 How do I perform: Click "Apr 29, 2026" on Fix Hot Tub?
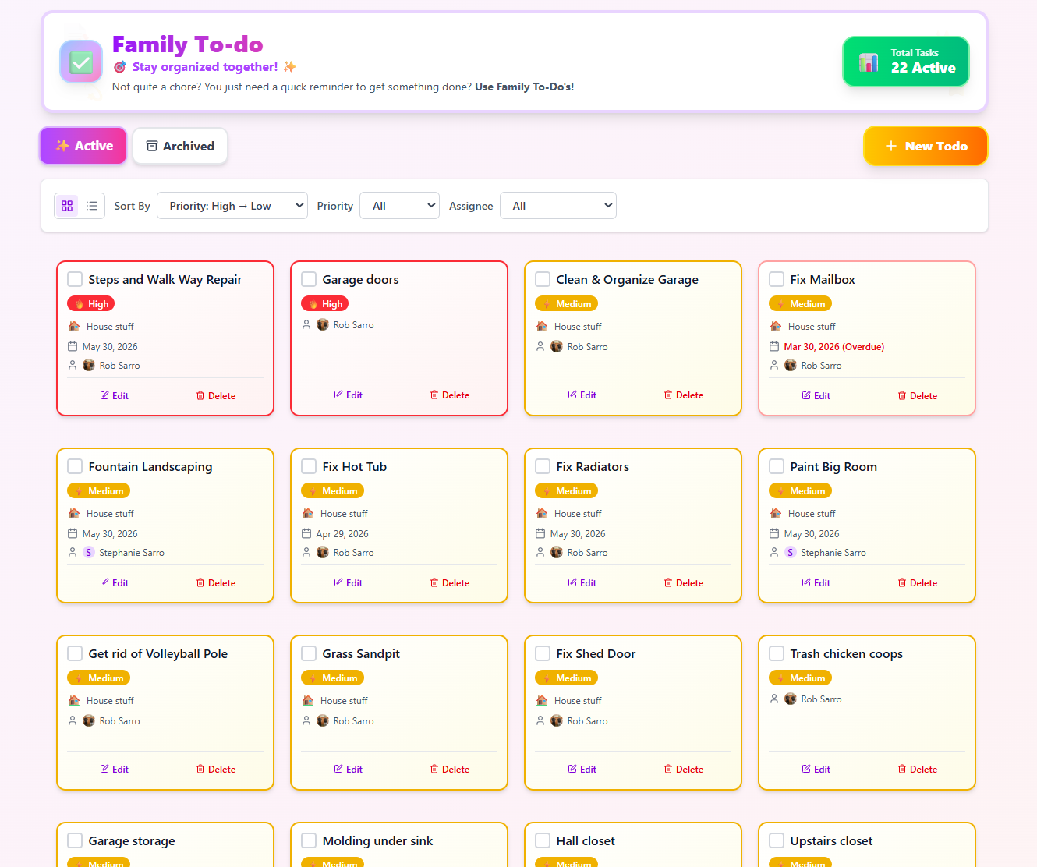342,534
